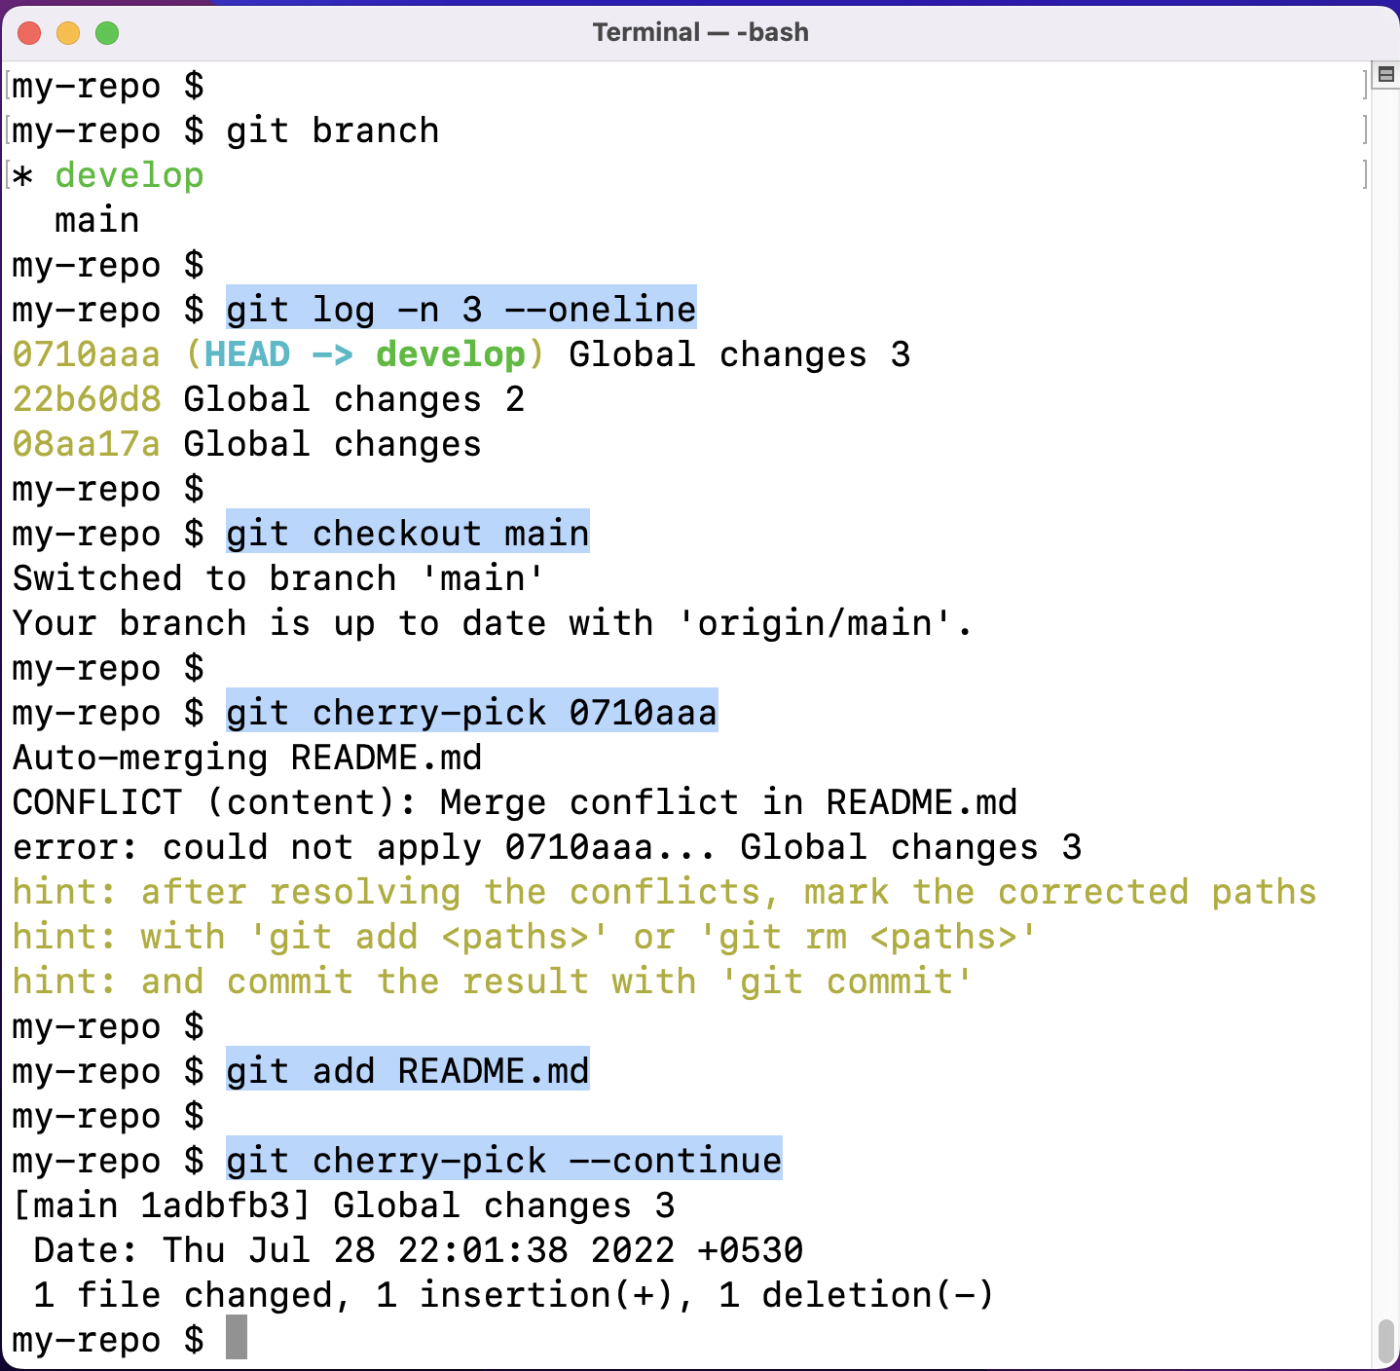Click the '[main 1adbfb3] Global changes 3' line

[344, 1205]
